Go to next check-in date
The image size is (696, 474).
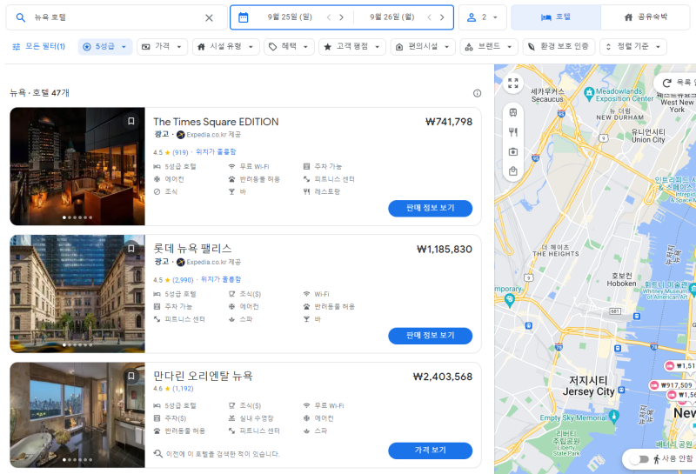(x=341, y=17)
